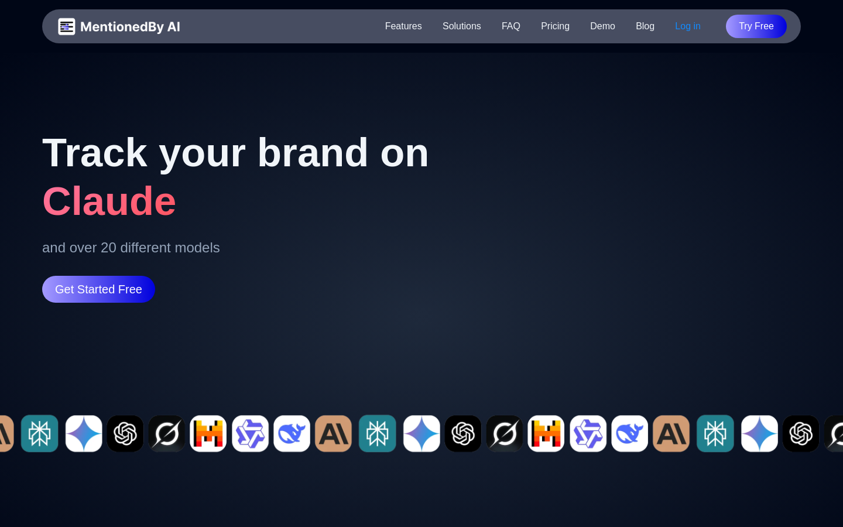Choose the left DeepSeek whale icon

(x=292, y=434)
